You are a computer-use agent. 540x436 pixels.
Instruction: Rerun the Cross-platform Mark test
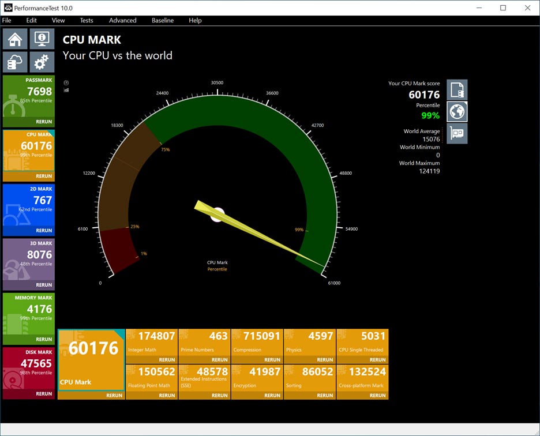(x=377, y=396)
